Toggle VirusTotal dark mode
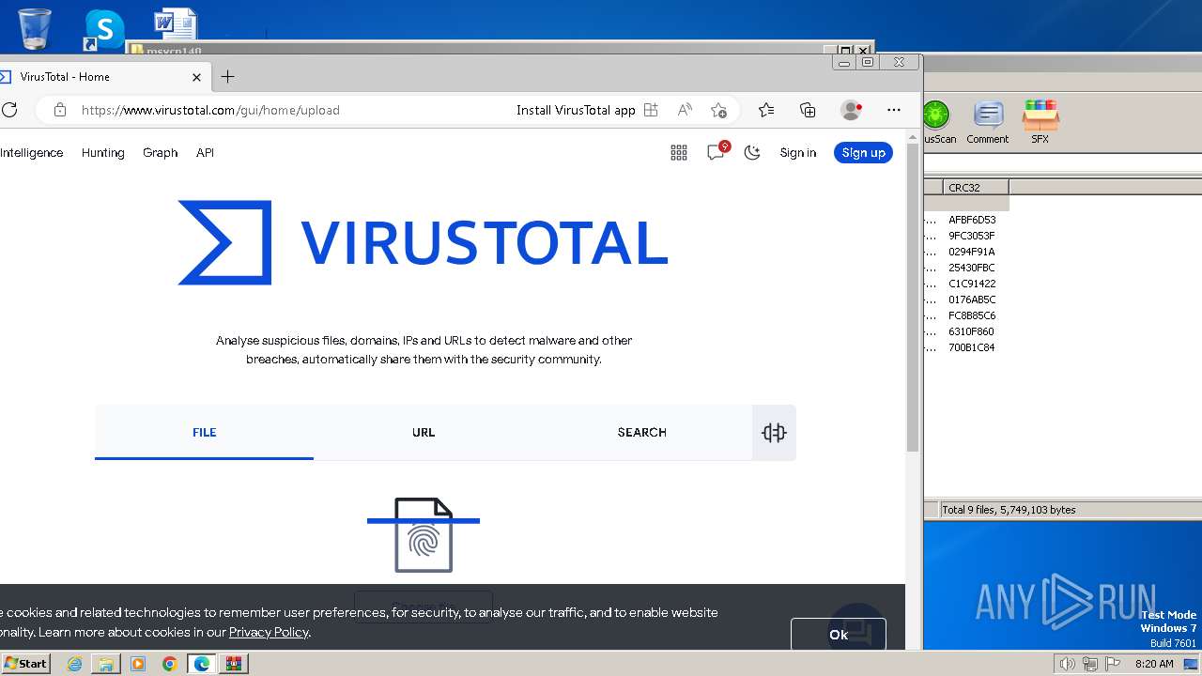Viewport: 1202px width, 676px height. [x=752, y=153]
